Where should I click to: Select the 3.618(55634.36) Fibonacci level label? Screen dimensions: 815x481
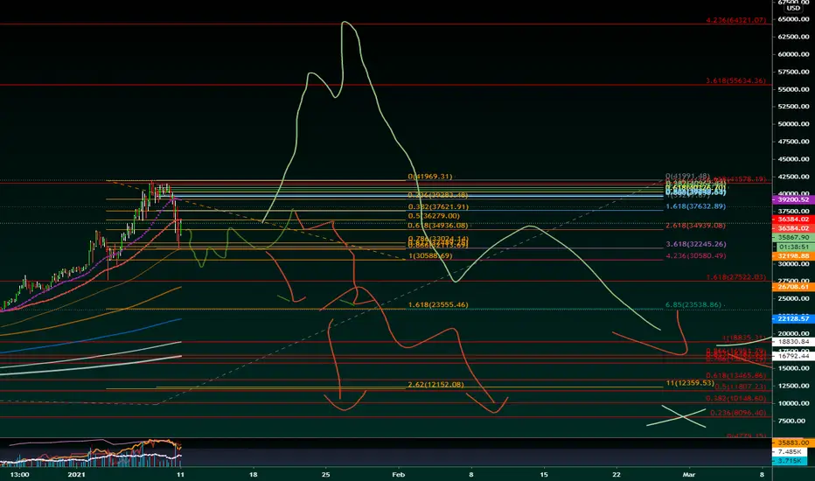point(735,80)
